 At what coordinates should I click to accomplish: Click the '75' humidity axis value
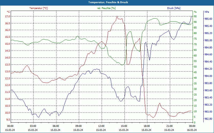(x=195, y=39)
